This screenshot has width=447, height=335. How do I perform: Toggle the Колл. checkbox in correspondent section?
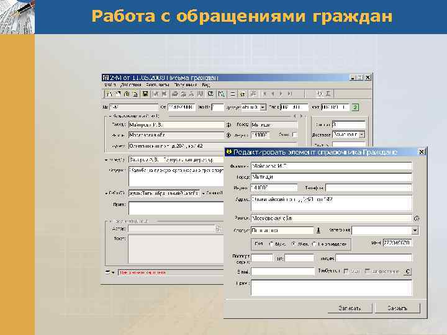(x=295, y=135)
